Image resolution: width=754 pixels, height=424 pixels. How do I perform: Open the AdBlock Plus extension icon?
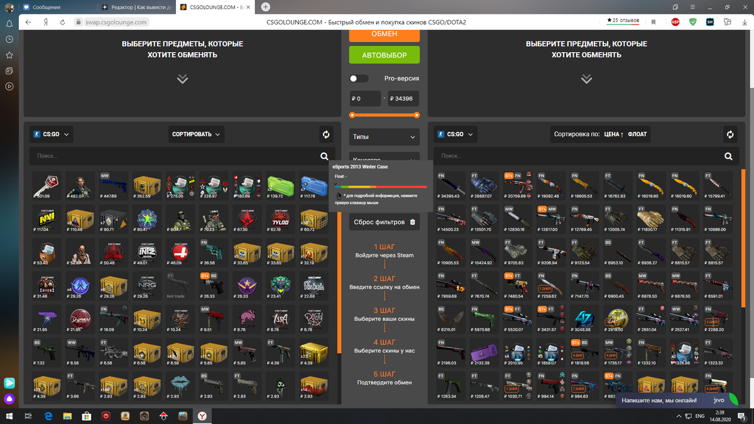click(x=675, y=22)
